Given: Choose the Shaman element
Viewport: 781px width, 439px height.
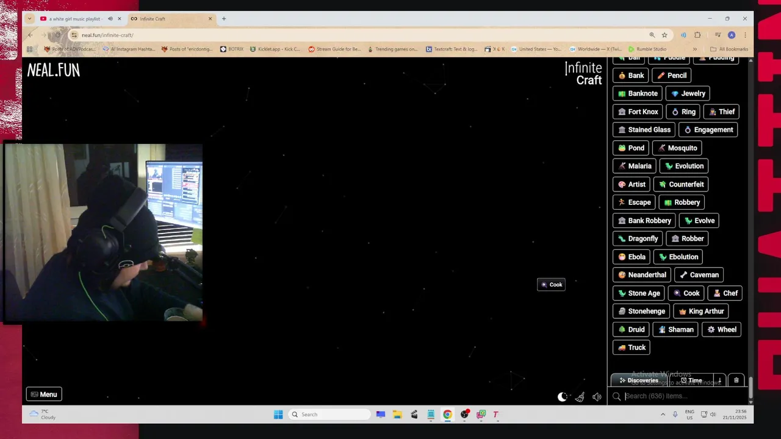Looking at the screenshot, I should coord(675,329).
